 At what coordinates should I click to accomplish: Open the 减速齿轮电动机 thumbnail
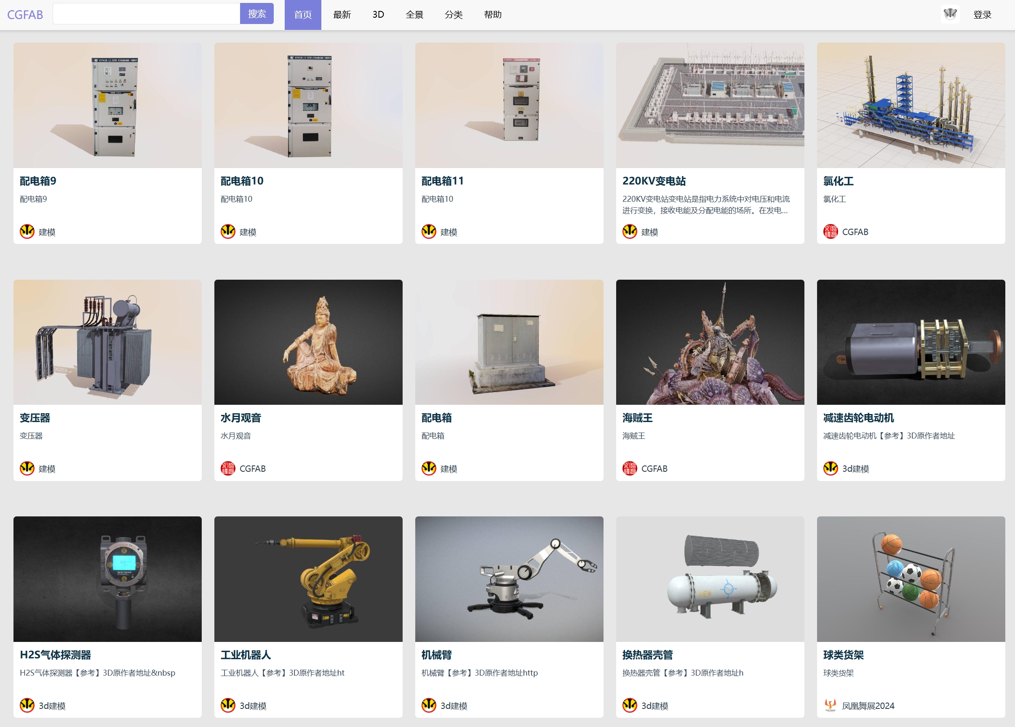point(911,342)
